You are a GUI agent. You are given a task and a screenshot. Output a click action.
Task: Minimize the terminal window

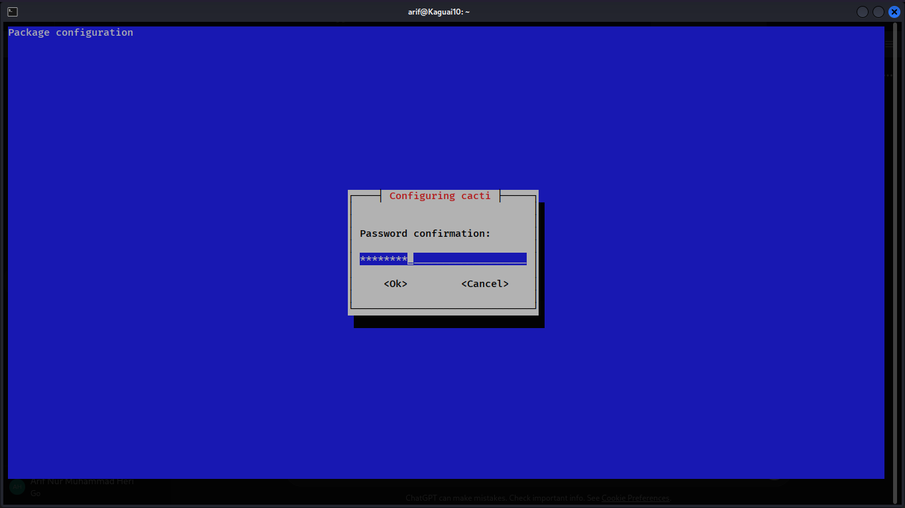click(862, 12)
